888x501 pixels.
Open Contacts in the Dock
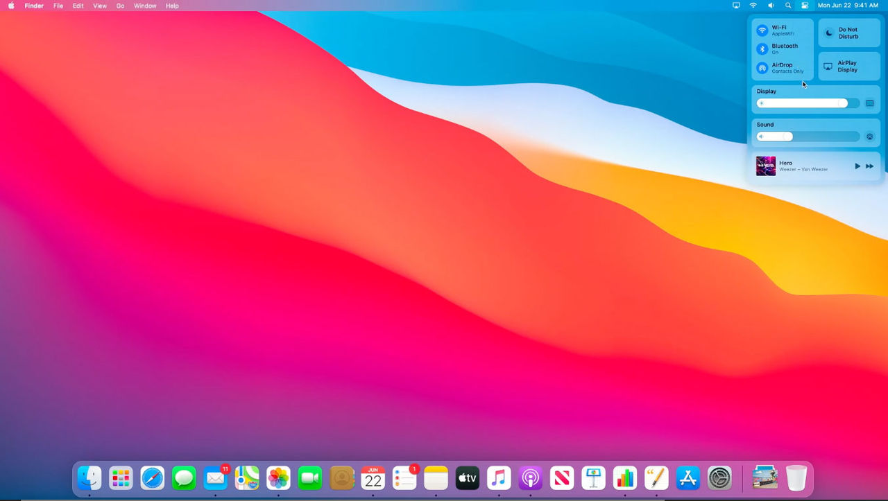(x=341, y=477)
